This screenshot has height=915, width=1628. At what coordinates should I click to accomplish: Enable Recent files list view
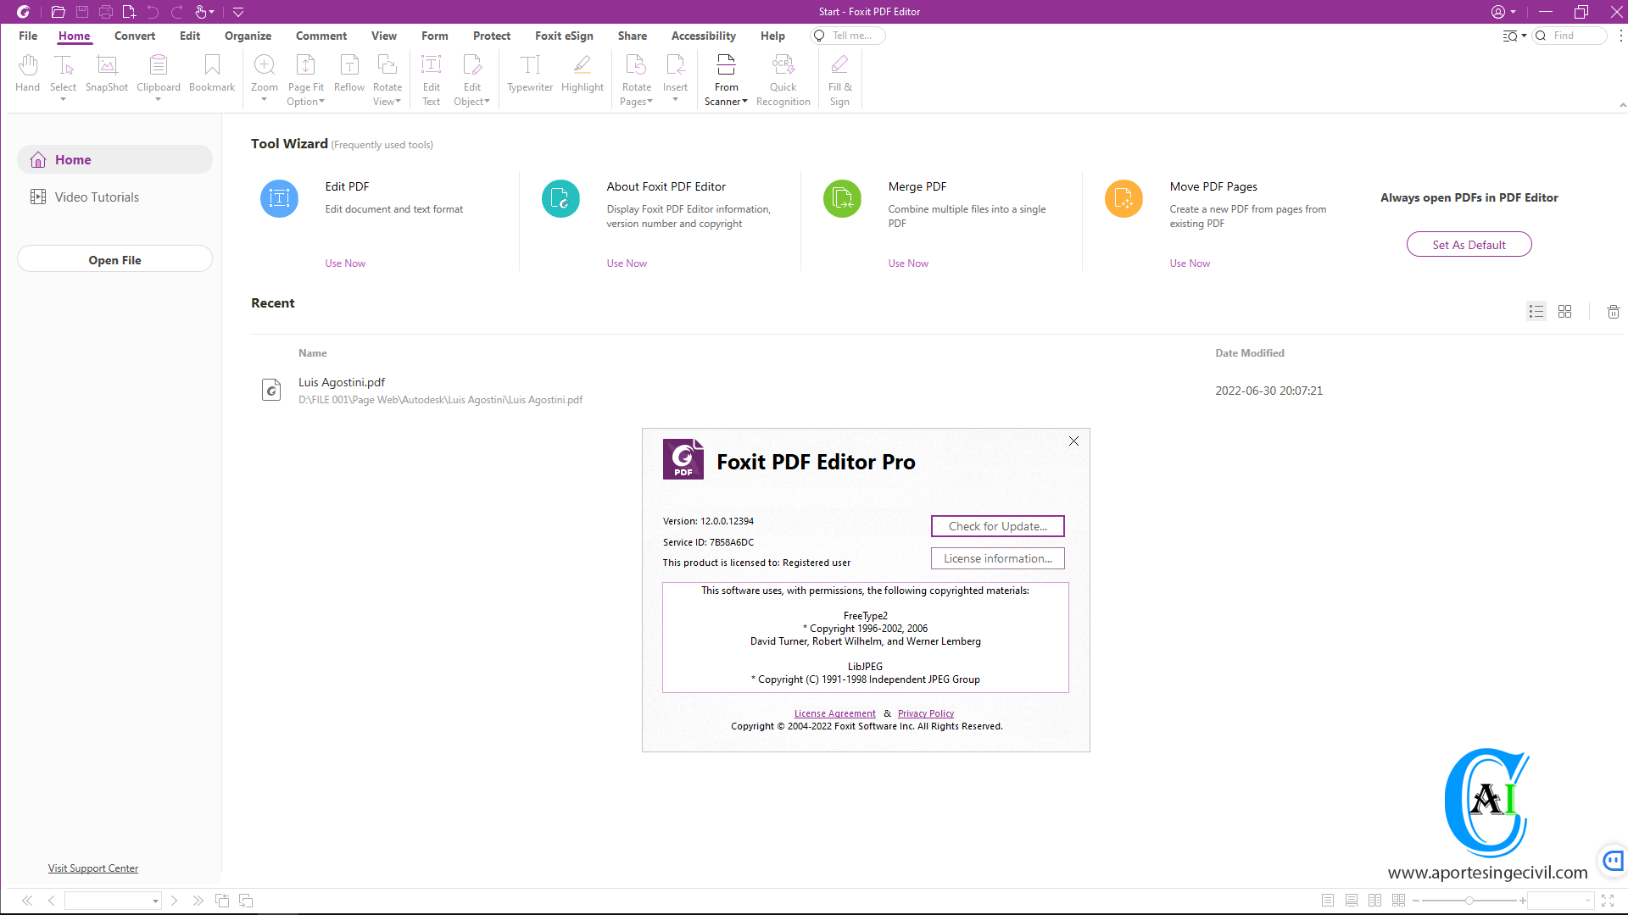click(x=1536, y=311)
